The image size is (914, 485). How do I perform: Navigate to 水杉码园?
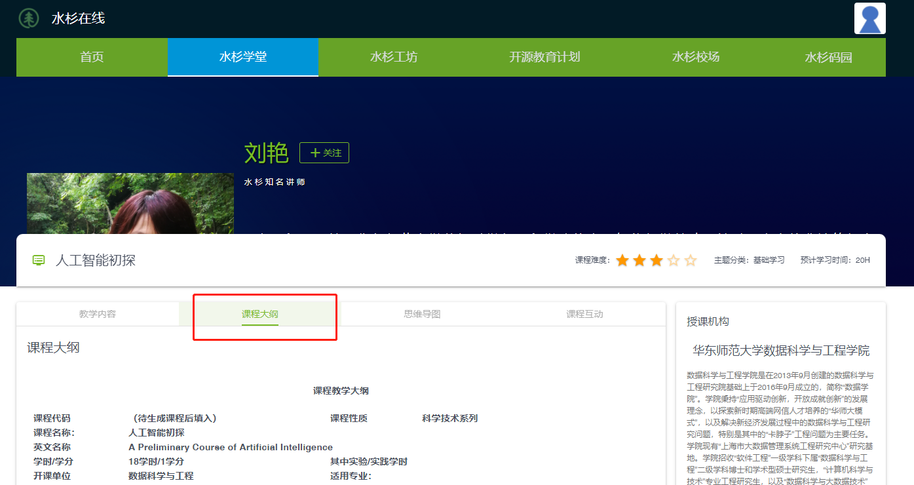tap(828, 57)
